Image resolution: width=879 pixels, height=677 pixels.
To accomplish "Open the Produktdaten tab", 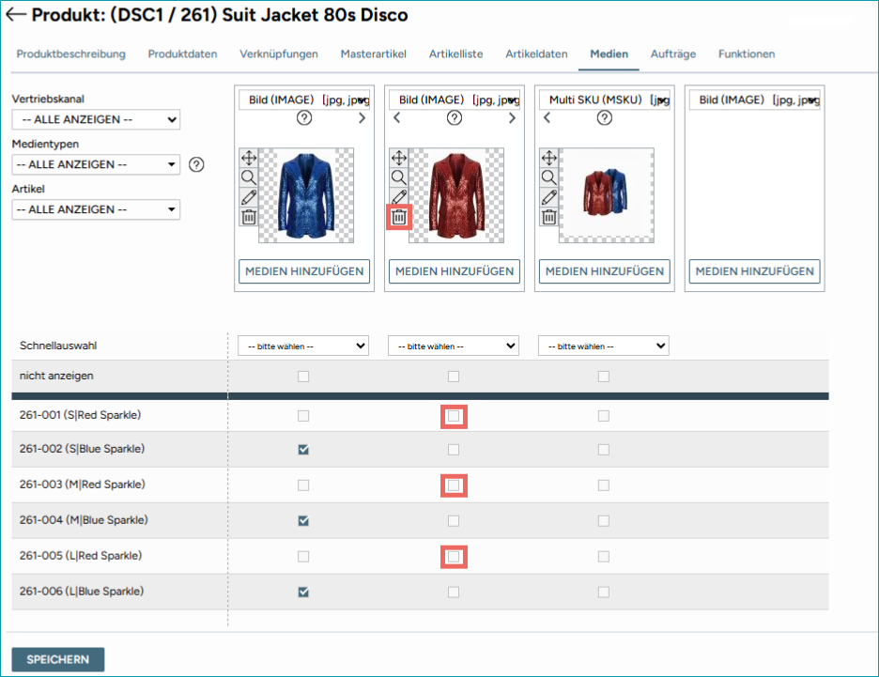I will pos(182,54).
